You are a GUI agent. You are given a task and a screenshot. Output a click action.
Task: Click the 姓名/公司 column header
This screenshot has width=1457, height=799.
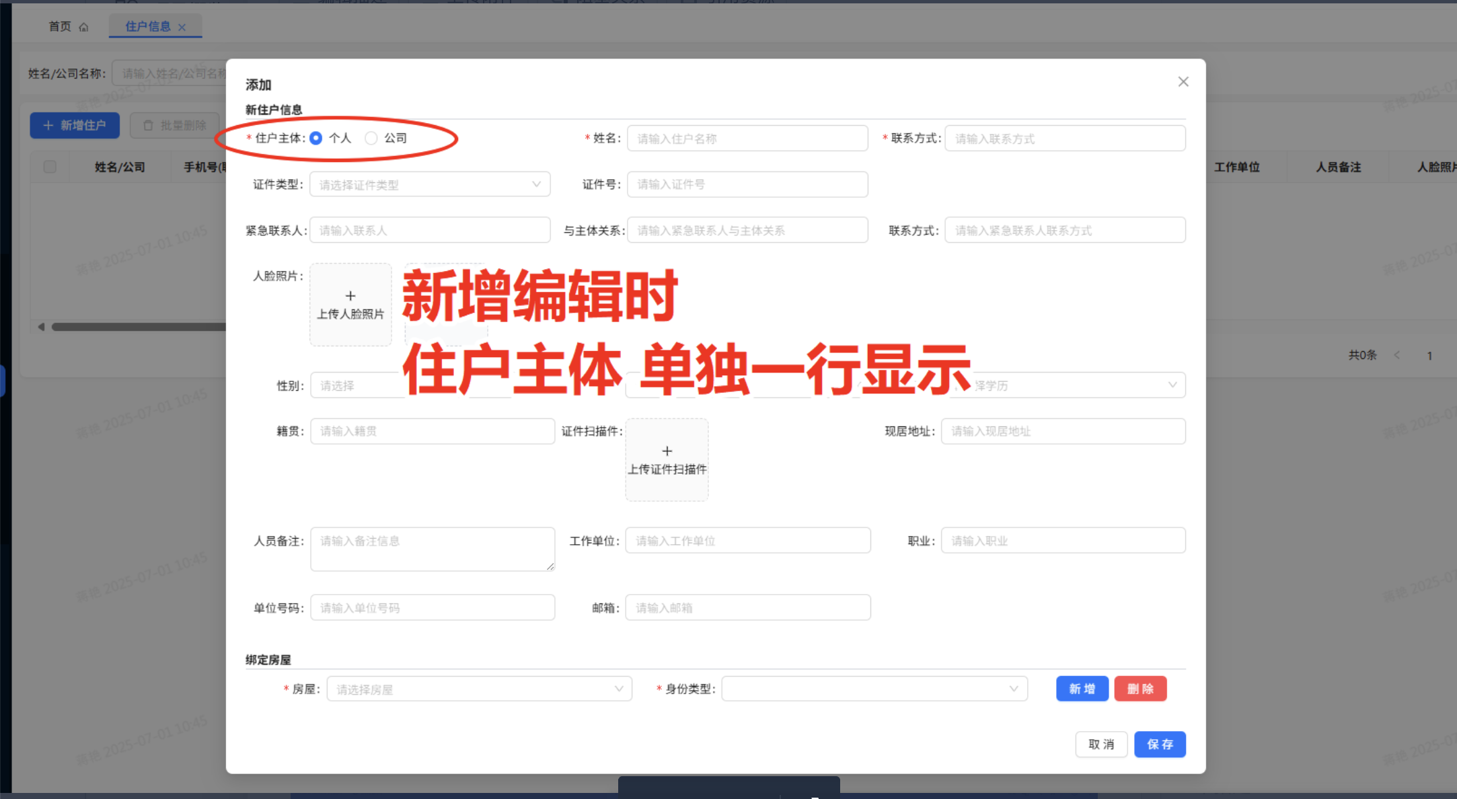pyautogui.click(x=120, y=167)
